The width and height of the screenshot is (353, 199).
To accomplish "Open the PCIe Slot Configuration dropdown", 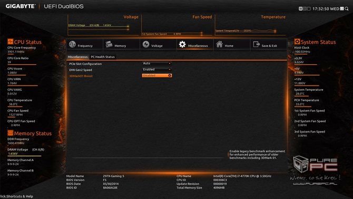I will (x=156, y=63).
